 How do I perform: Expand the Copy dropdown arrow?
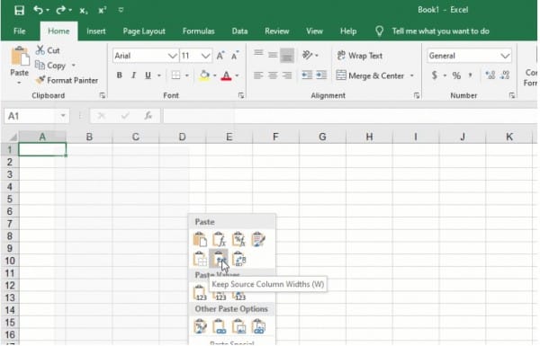74,66
